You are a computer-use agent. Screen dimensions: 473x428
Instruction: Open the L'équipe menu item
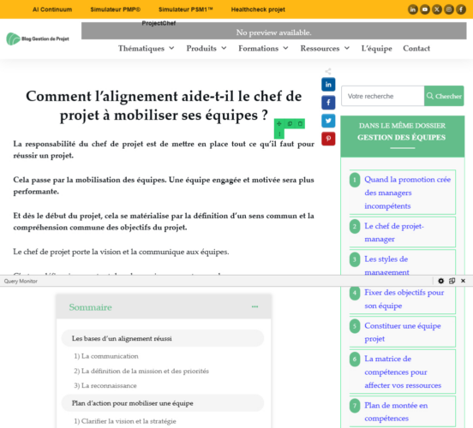[376, 48]
